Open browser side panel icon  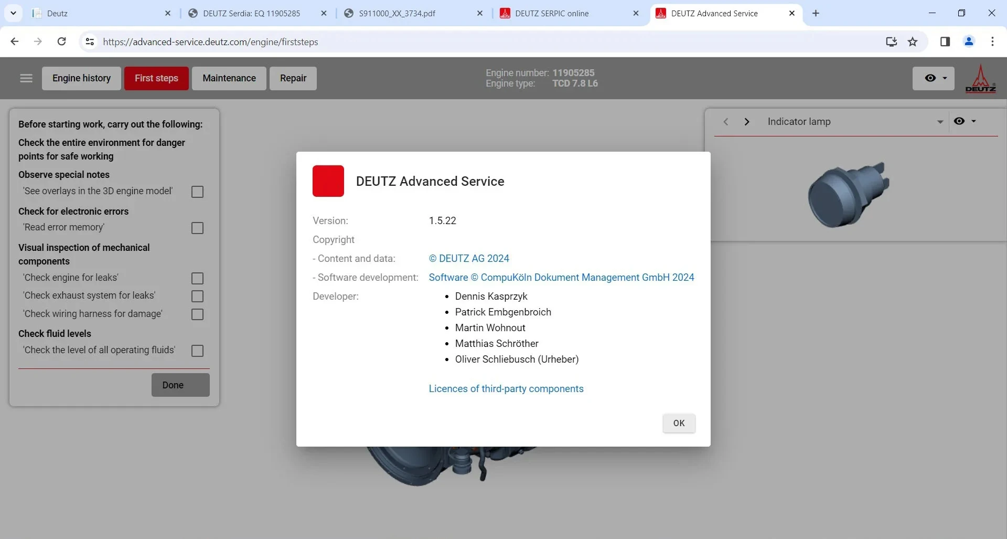(x=945, y=41)
